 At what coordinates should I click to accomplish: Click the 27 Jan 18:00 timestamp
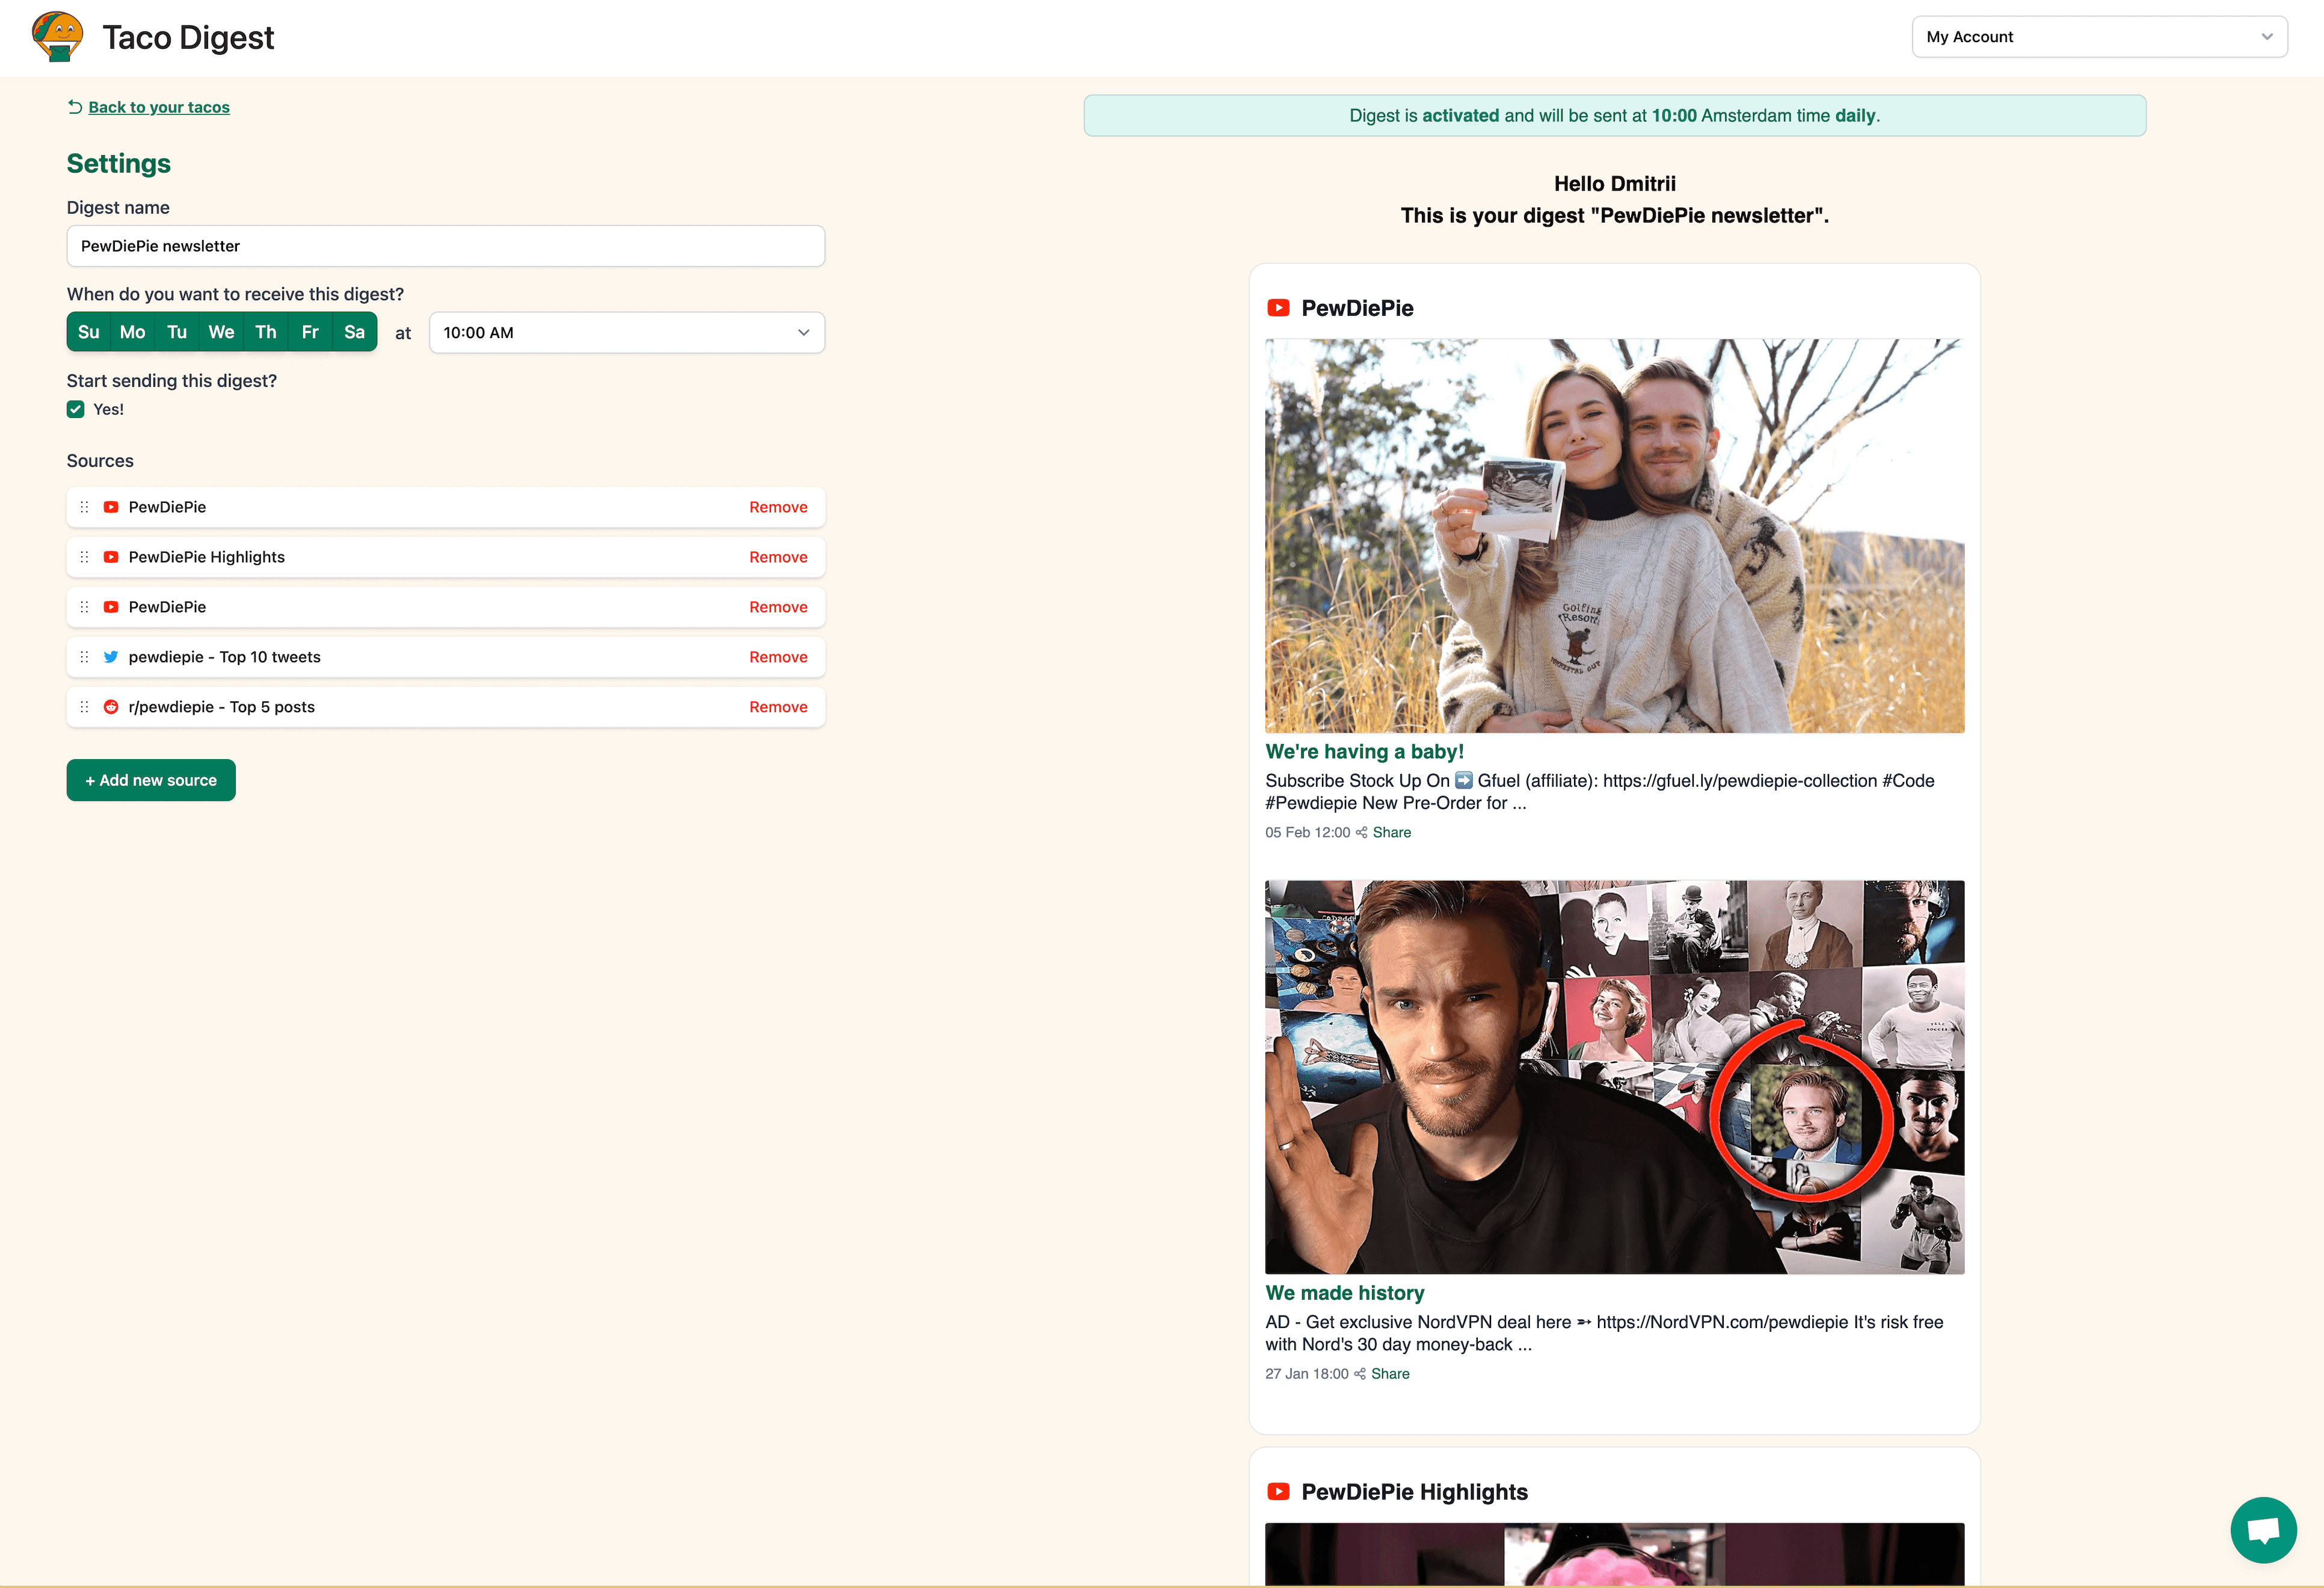pos(1306,1374)
